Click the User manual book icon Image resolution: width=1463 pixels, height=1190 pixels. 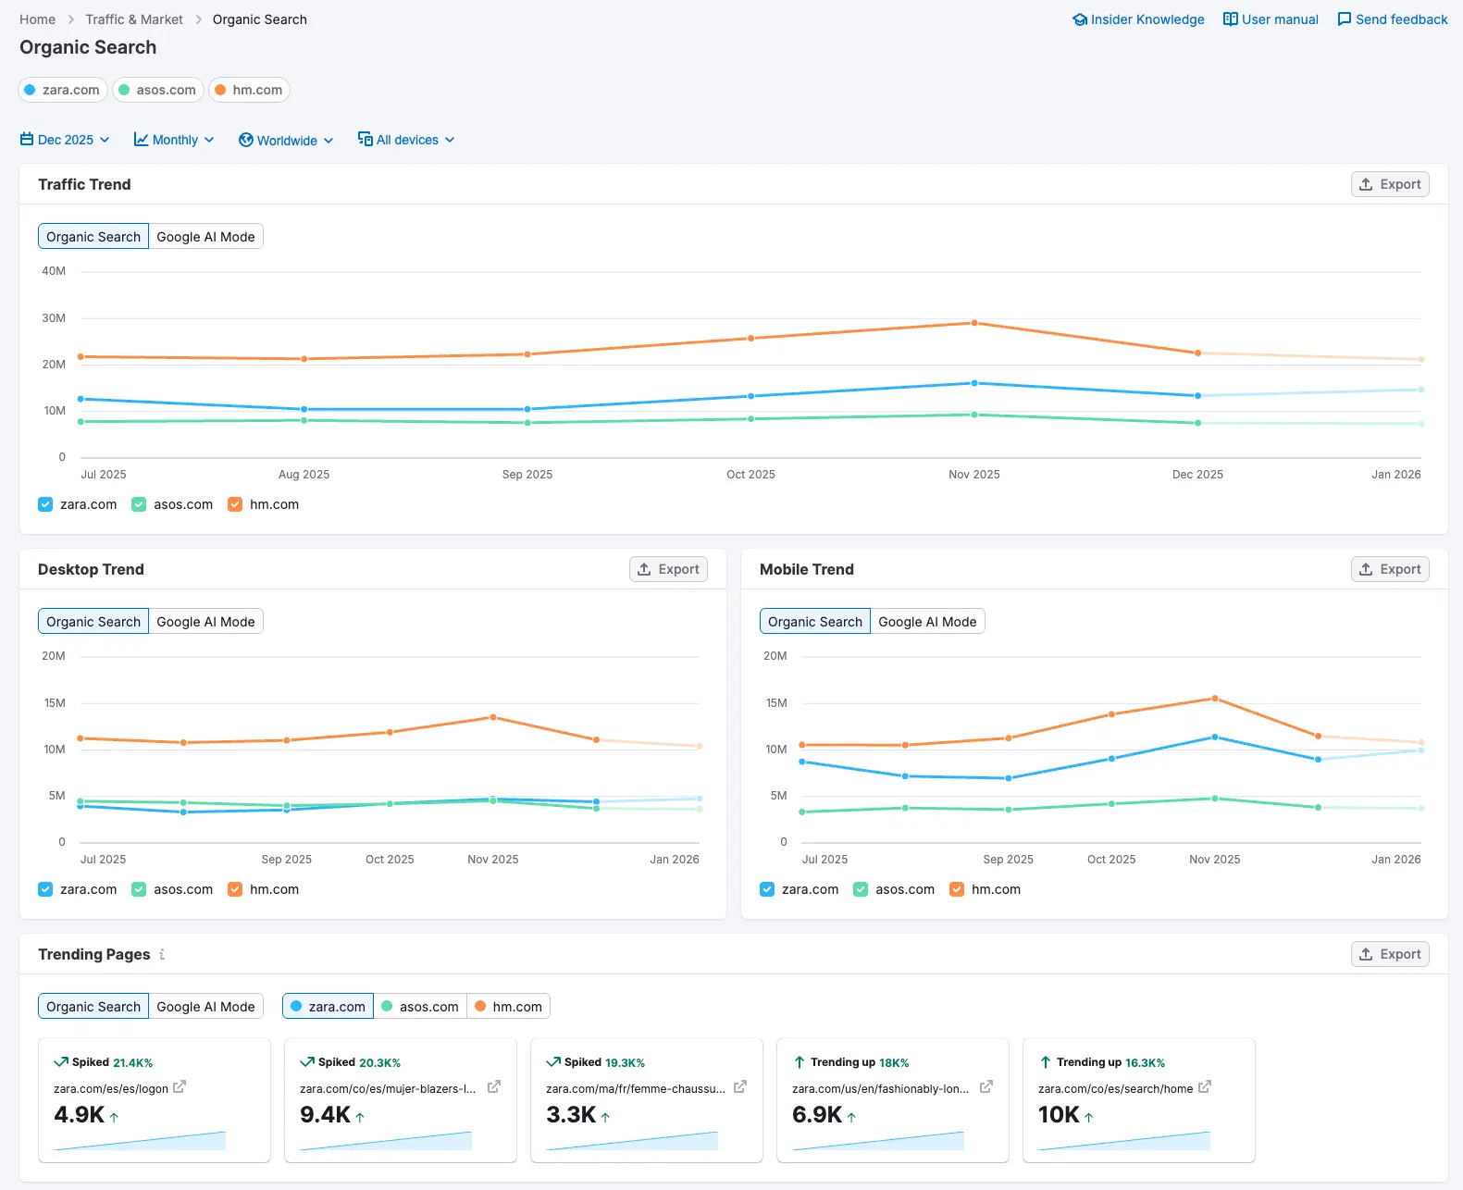click(x=1230, y=19)
